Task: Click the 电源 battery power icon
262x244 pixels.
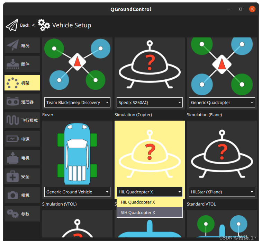Action: tap(13, 139)
